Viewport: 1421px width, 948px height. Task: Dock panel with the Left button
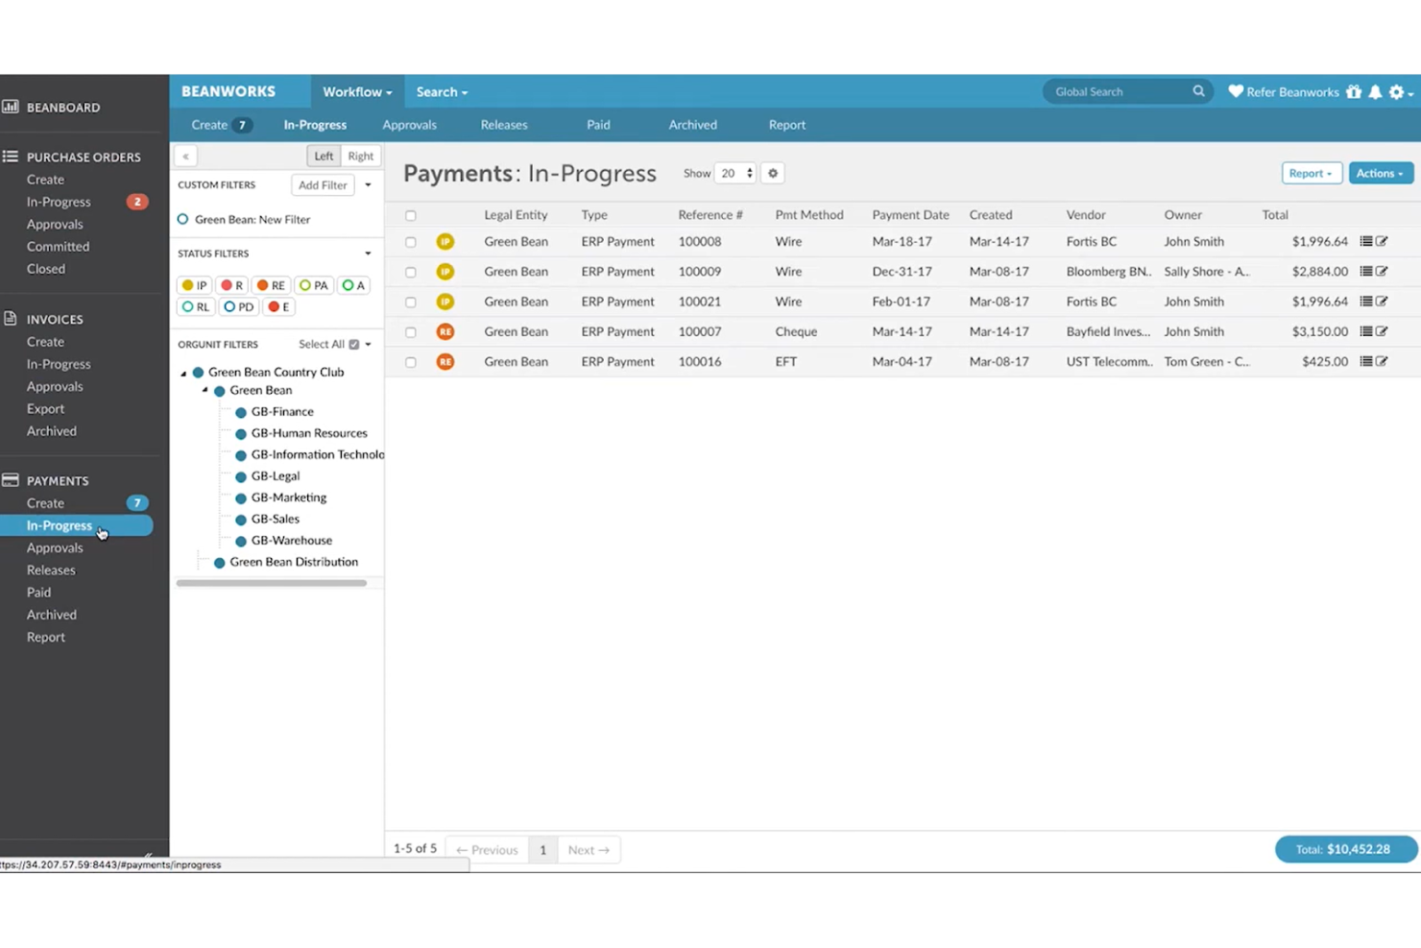click(x=324, y=156)
